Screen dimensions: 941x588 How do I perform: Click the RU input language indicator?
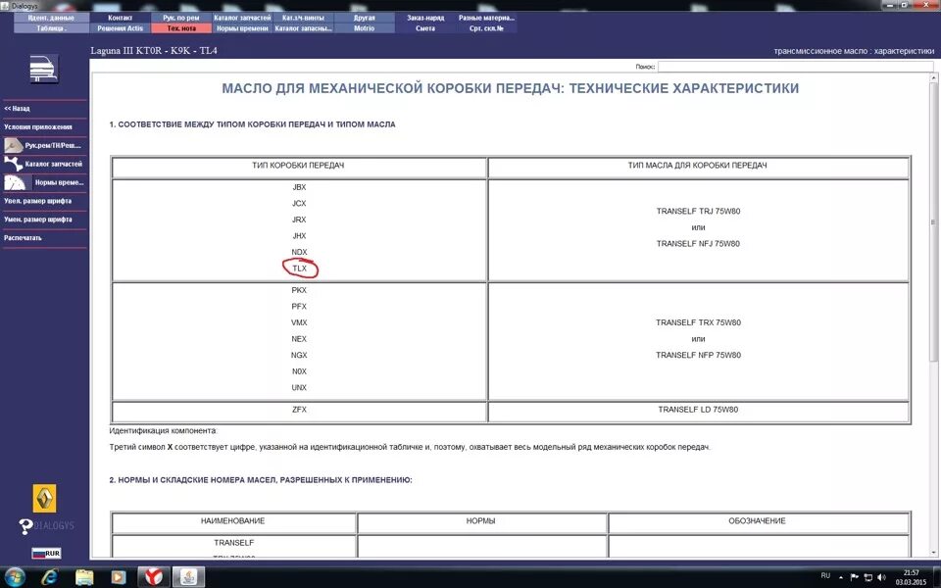click(x=825, y=575)
